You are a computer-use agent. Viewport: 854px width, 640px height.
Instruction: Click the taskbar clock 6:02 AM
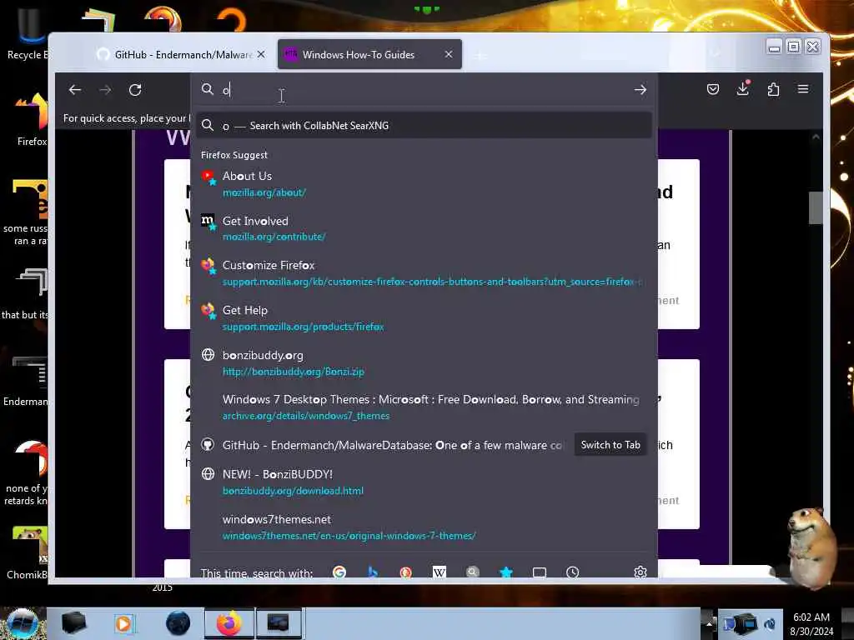(x=811, y=617)
